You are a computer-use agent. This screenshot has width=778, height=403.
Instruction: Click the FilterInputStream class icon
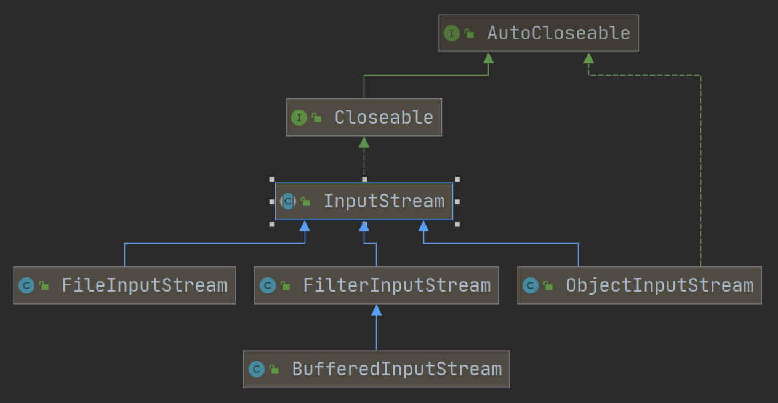click(267, 285)
